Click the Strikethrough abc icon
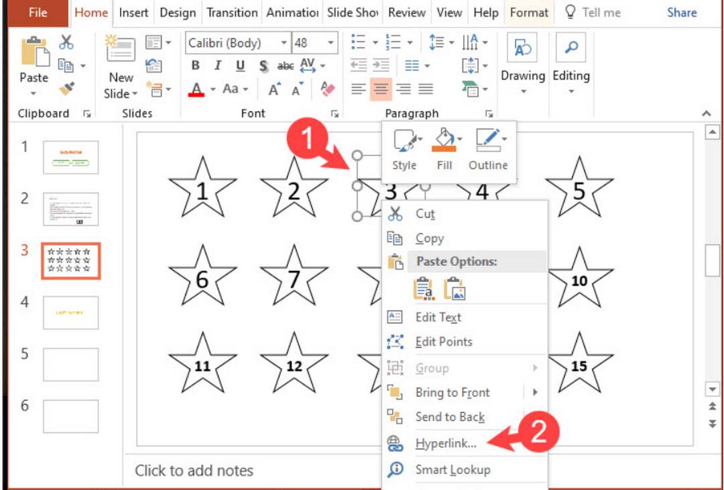The image size is (724, 490). click(286, 66)
